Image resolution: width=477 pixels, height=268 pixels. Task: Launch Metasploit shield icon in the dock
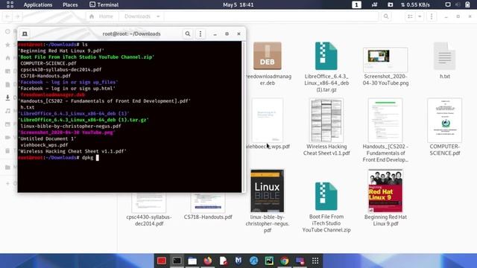point(238,261)
